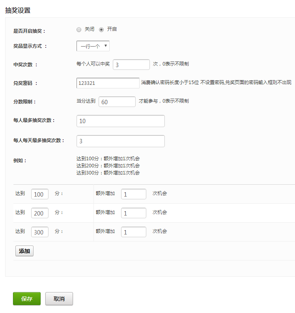
Task: Click the 达到 200 分 score field
Action: pyautogui.click(x=40, y=213)
